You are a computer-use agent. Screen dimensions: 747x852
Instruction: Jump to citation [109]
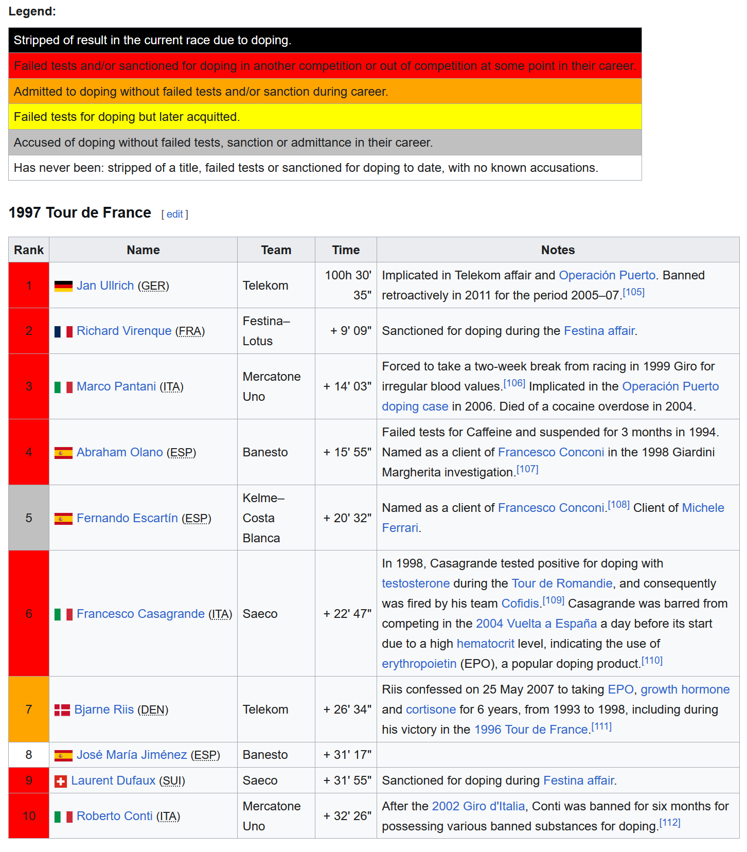554,600
